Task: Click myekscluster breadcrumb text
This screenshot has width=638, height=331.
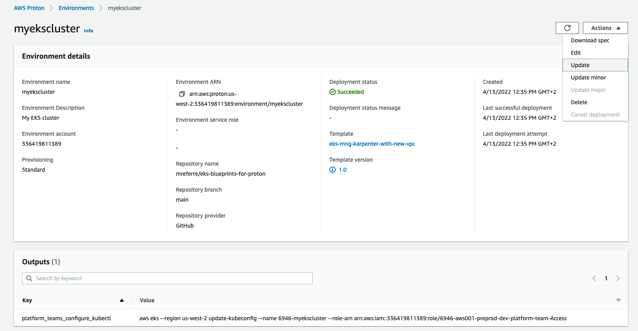Action: point(125,8)
